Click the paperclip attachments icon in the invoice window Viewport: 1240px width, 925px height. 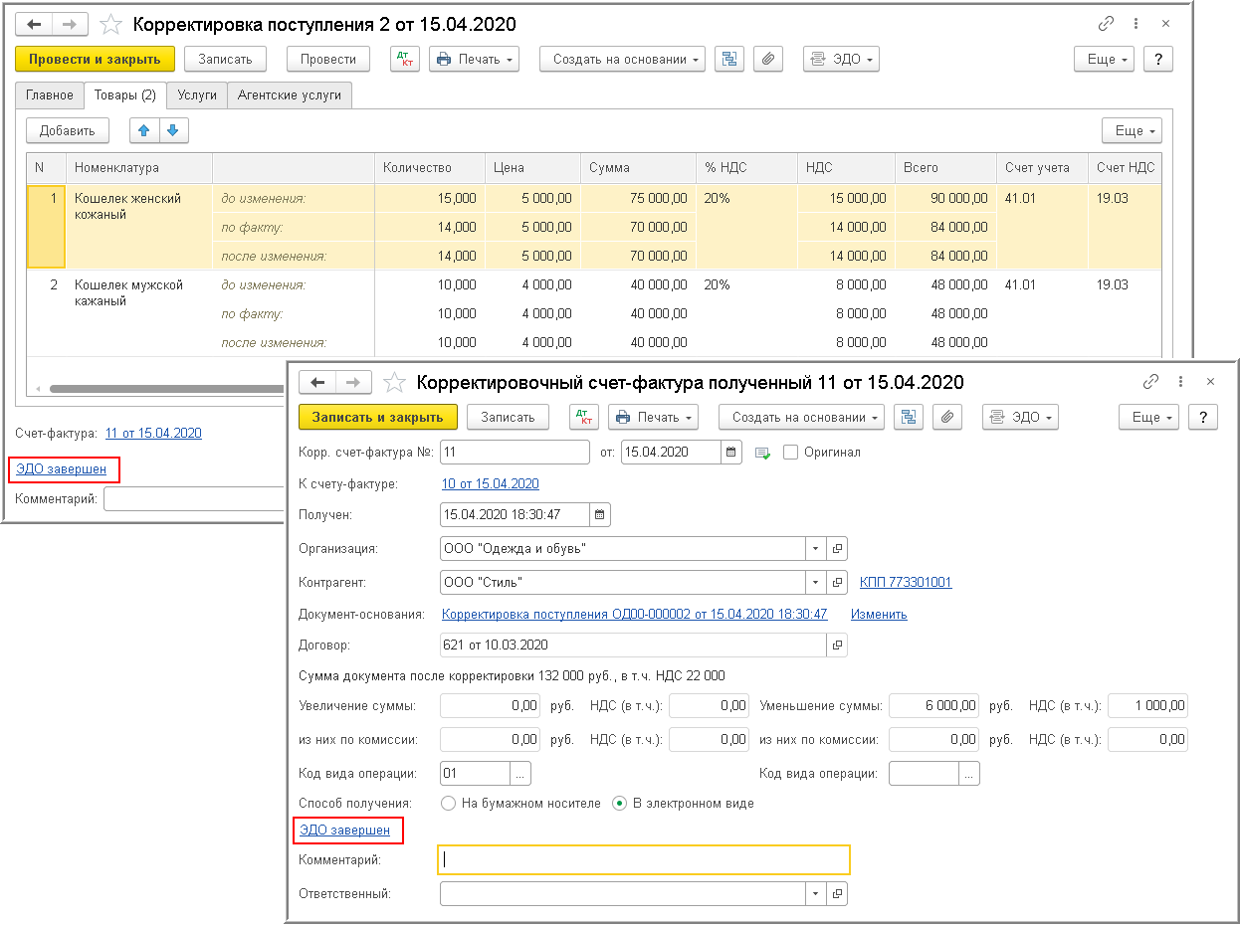pyautogui.click(x=946, y=418)
